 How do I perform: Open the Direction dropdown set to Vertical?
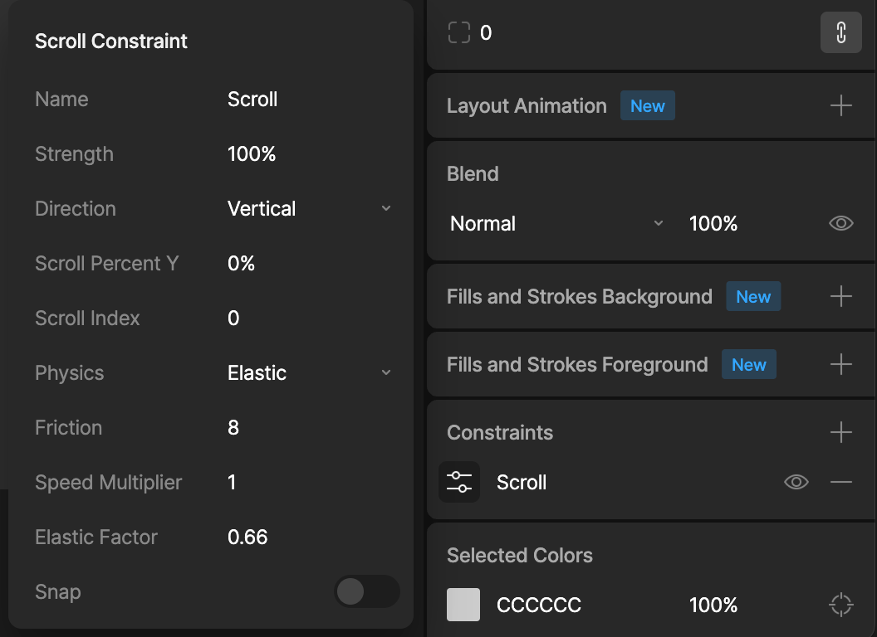tap(309, 208)
